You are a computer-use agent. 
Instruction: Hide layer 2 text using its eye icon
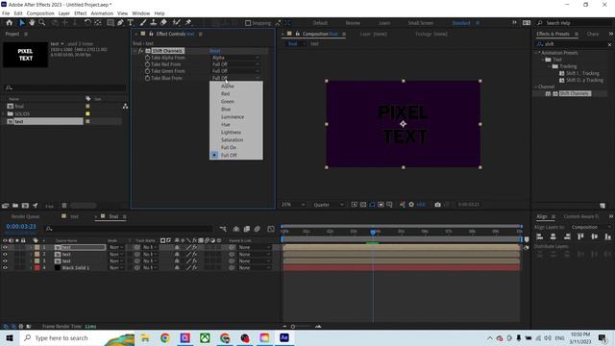coord(5,254)
